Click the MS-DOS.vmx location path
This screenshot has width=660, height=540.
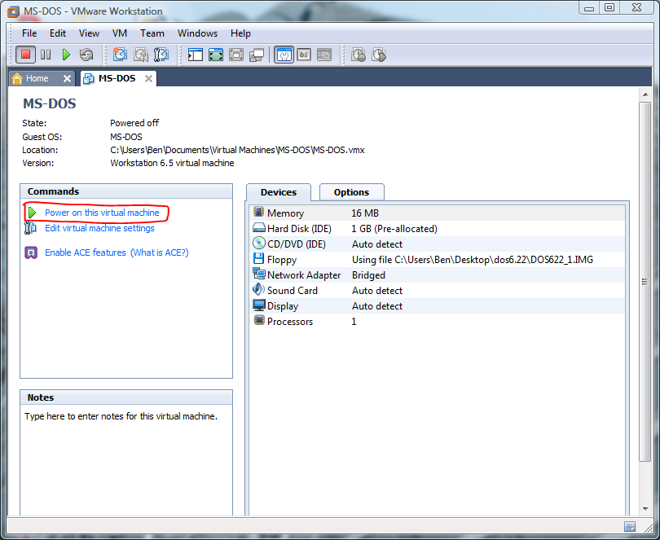(237, 150)
